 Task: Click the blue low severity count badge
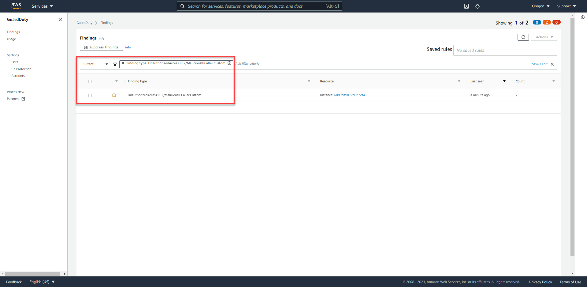tap(537, 22)
